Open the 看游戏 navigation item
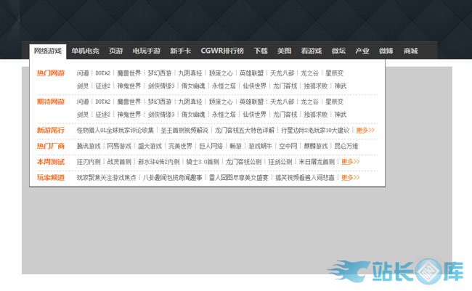 coord(310,51)
